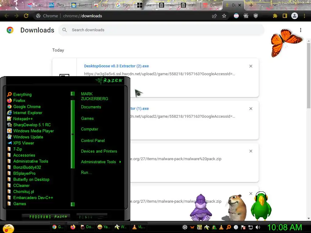311x233 pixels.
Task: Open Control Panel from the start menu
Action: 93,141
